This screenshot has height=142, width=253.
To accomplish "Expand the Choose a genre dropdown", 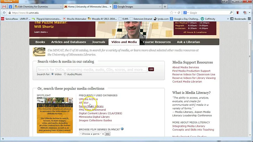I will (x=91, y=134).
